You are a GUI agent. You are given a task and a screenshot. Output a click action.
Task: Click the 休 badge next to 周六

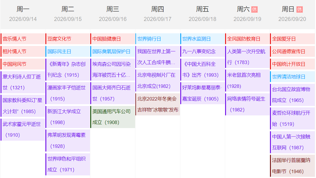tap(254, 9)
